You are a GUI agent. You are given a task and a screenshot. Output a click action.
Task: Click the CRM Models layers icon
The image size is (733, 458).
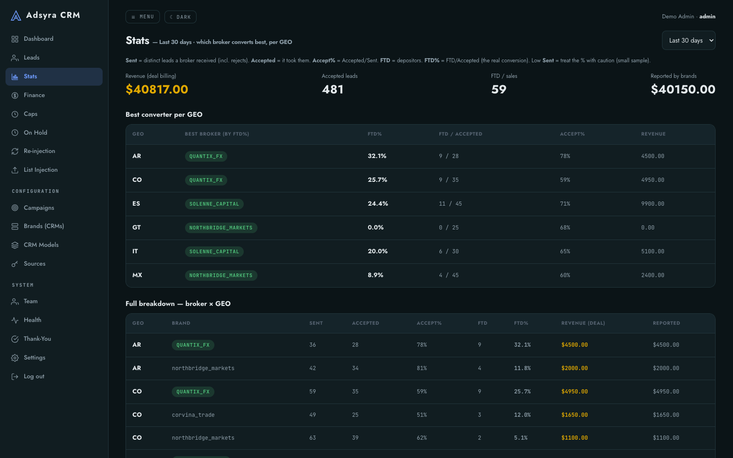[15, 245]
